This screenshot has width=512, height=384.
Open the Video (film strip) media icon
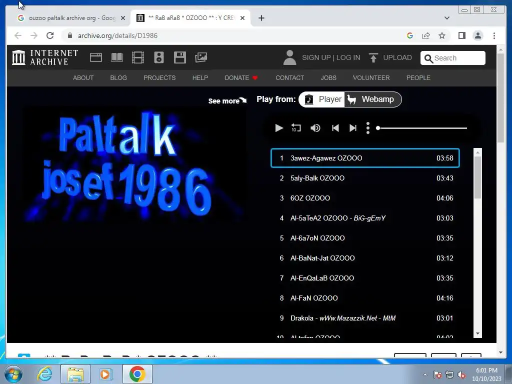pos(138,57)
